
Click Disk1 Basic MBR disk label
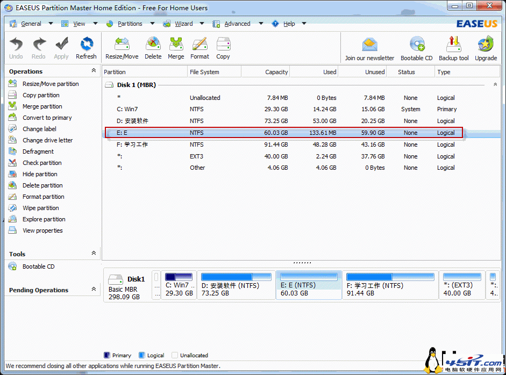(x=127, y=287)
